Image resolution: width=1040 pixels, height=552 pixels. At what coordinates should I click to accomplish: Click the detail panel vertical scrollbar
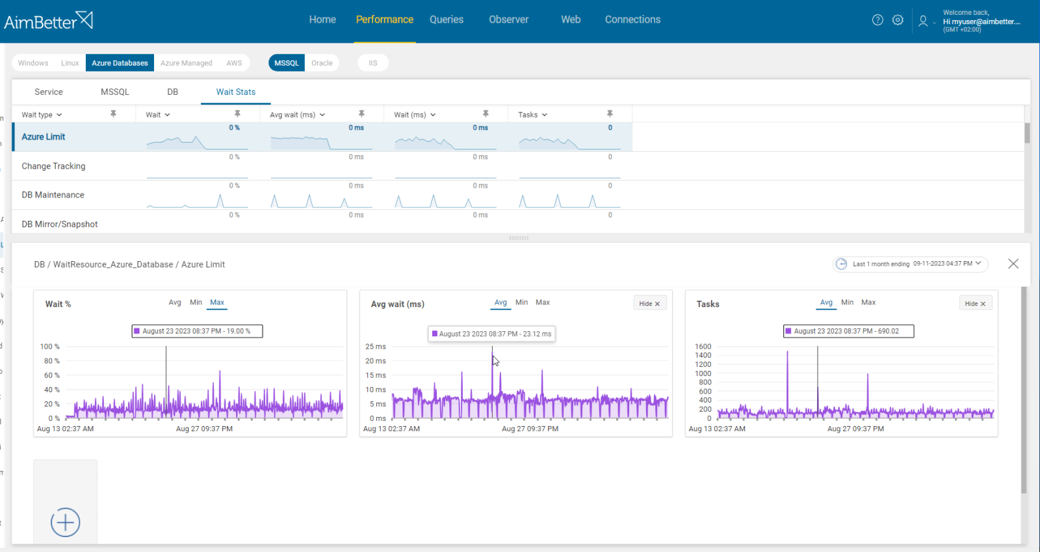pos(1024,390)
